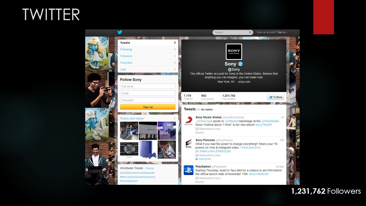Open the @iHeartRadio mention
The width and height of the screenshot is (366, 206).
pos(270,121)
